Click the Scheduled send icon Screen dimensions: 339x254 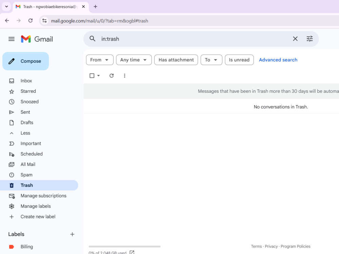(12, 154)
